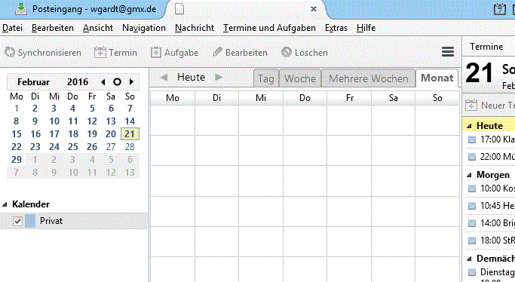Open the calendar tab icon in the title bar
The height and width of the screenshot is (282, 515).
[500, 9]
